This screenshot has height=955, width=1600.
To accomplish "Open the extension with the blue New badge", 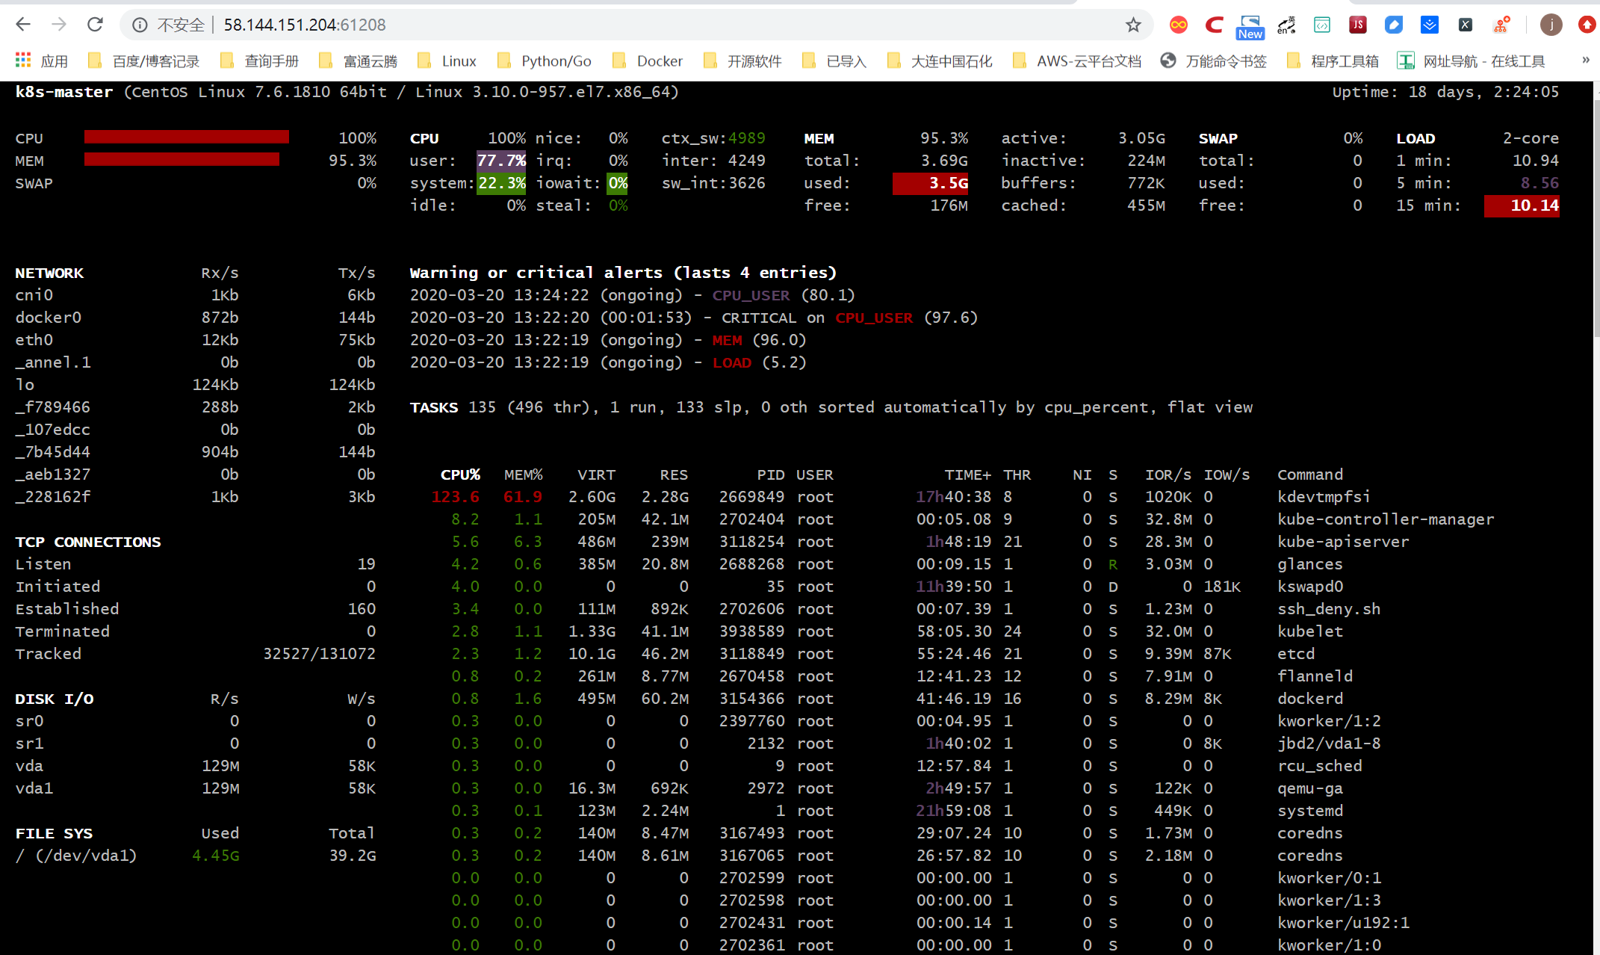I will [1250, 27].
